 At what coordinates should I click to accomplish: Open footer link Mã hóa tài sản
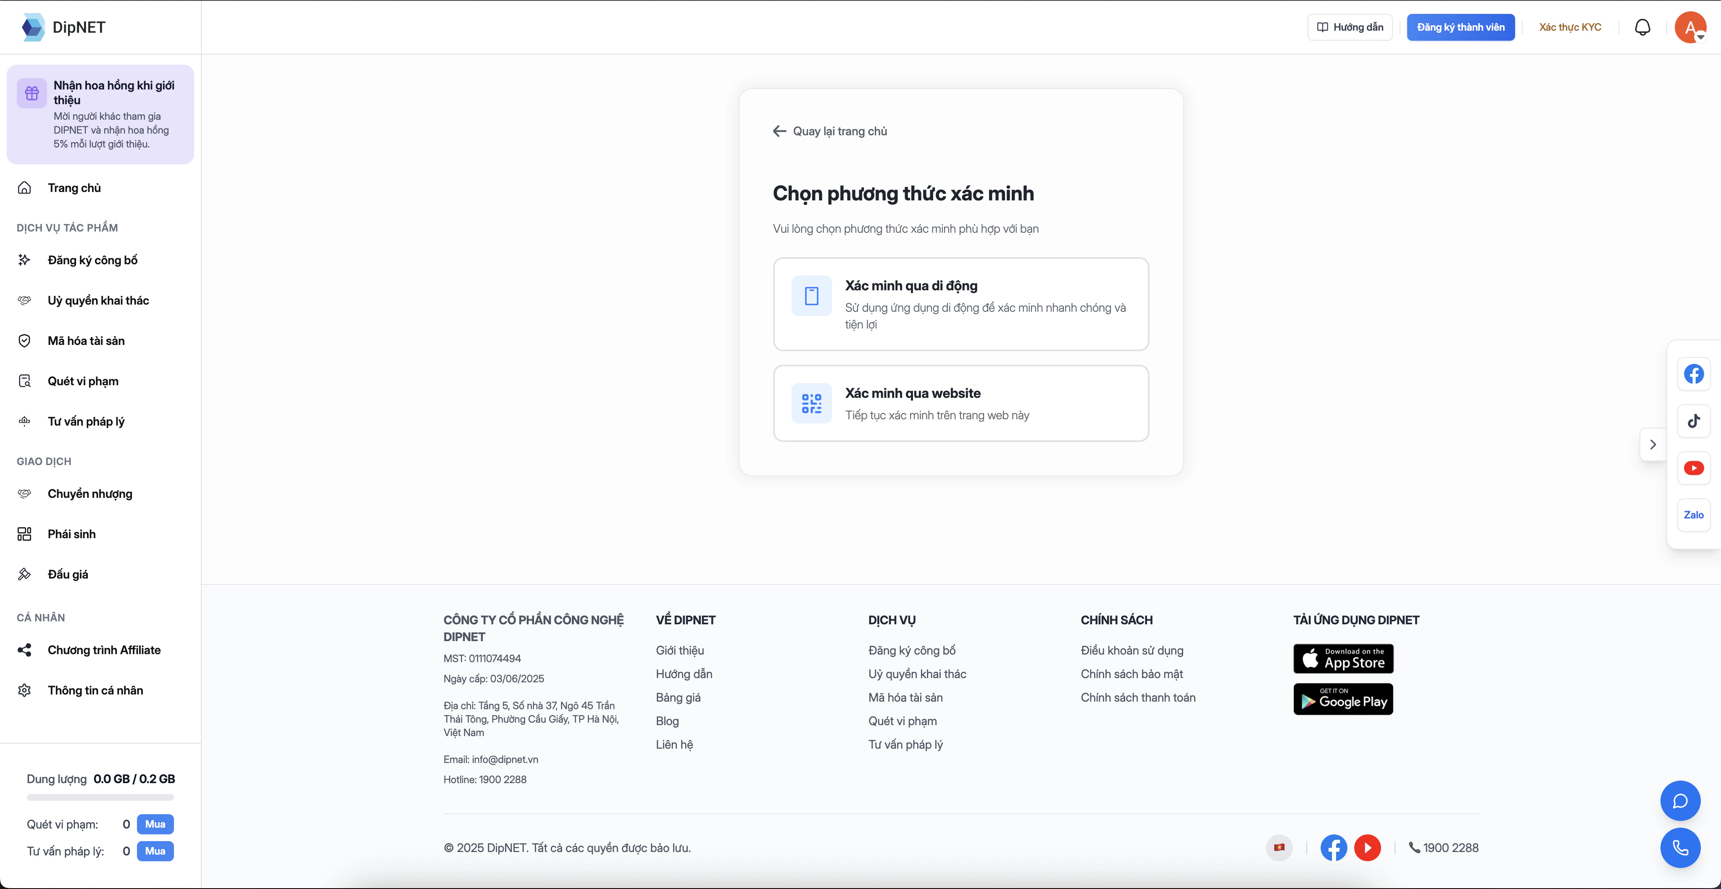(x=905, y=697)
